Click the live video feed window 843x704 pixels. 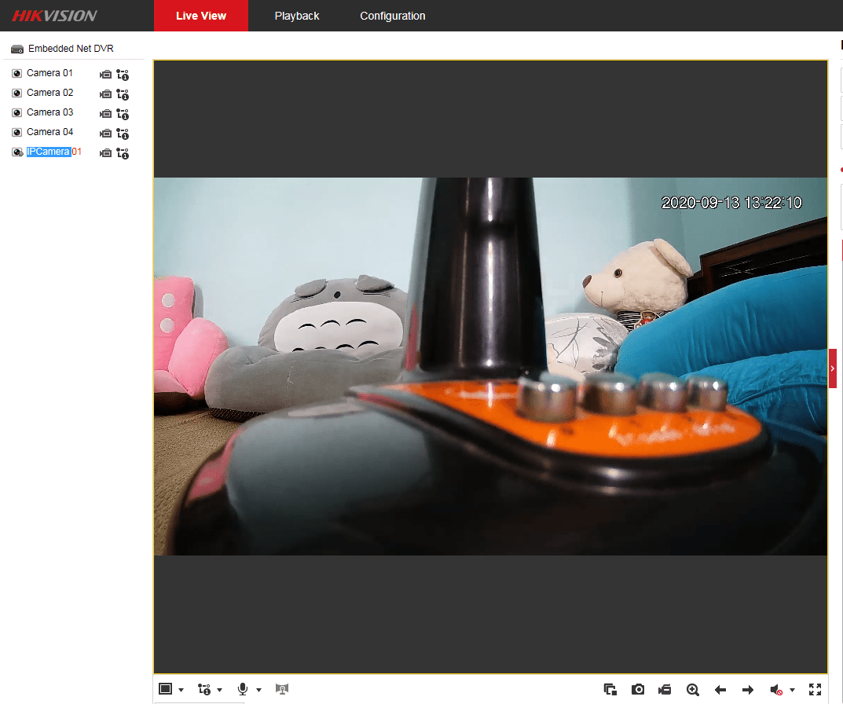(x=490, y=366)
